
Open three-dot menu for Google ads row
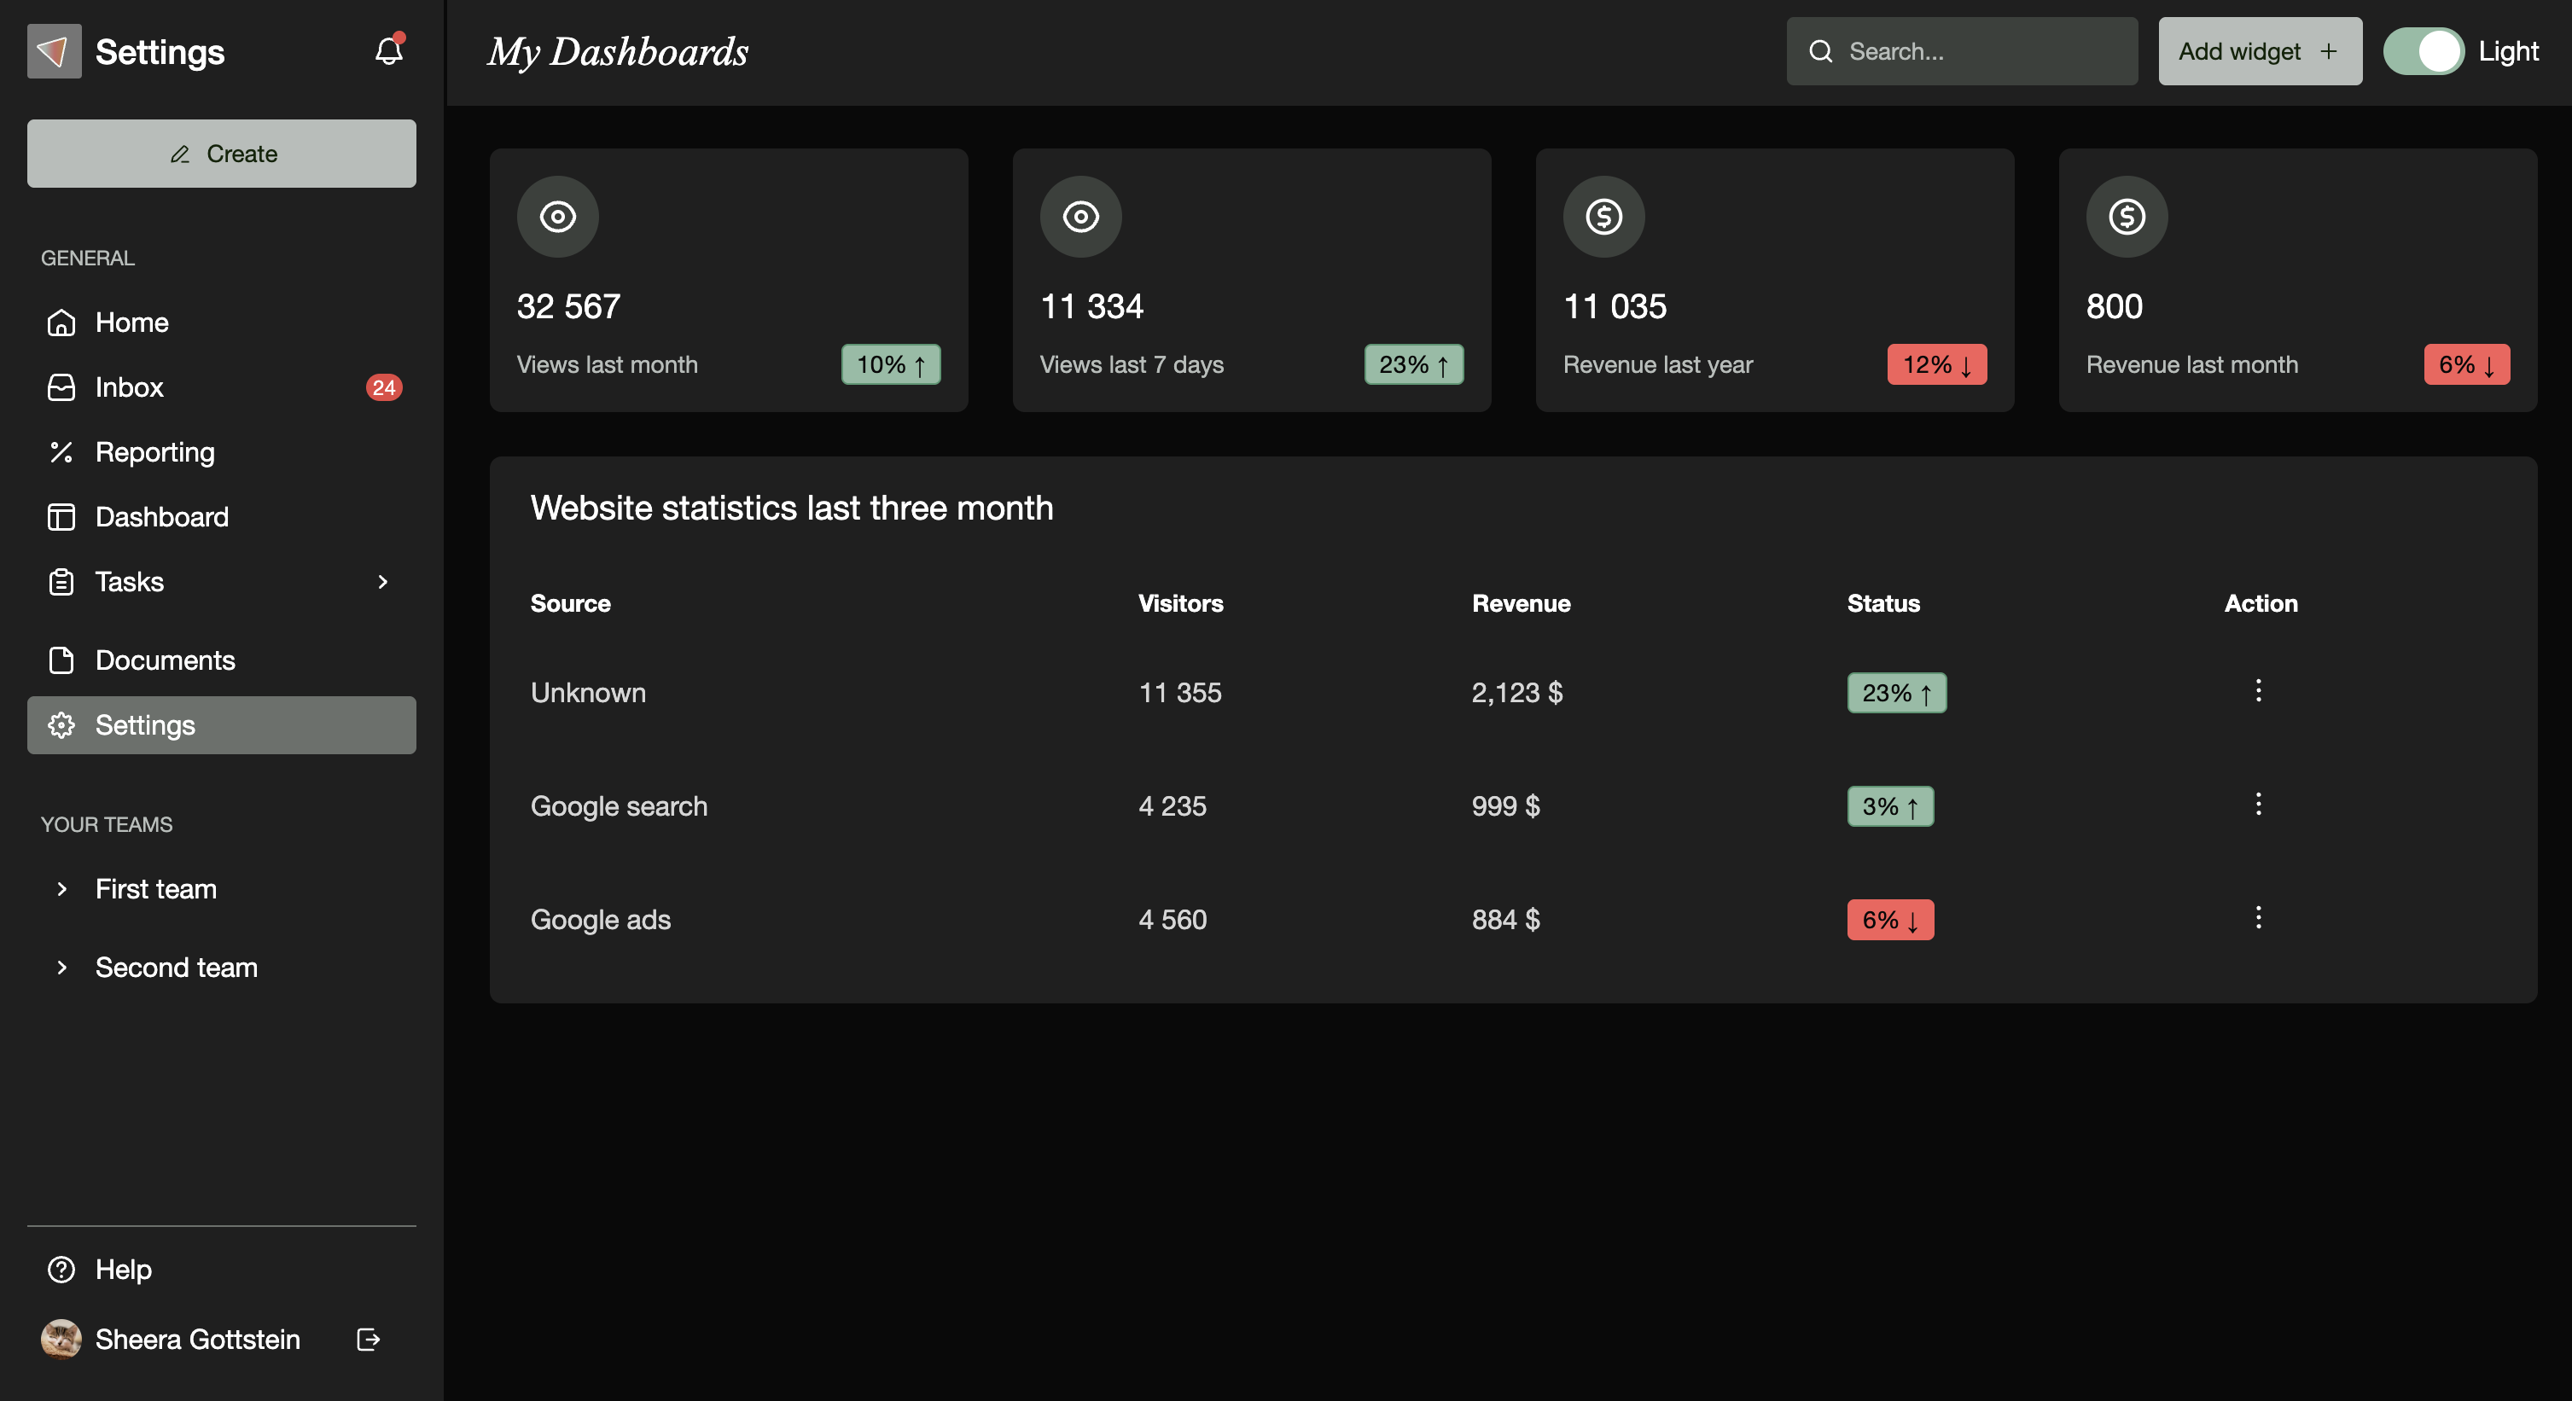pos(2259,918)
